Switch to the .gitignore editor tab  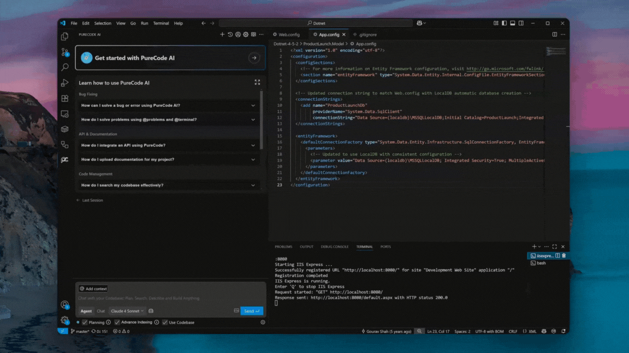pyautogui.click(x=365, y=34)
